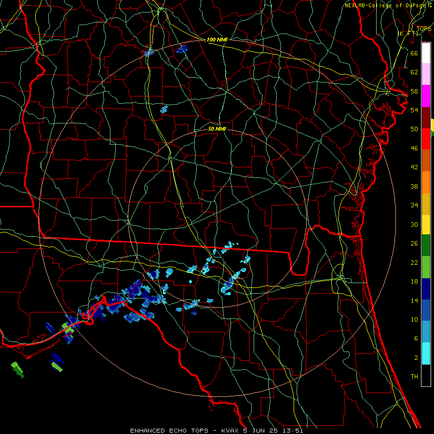Pick the cyan legend swatch
The width and height of the screenshot is (434, 434).
tap(426, 353)
